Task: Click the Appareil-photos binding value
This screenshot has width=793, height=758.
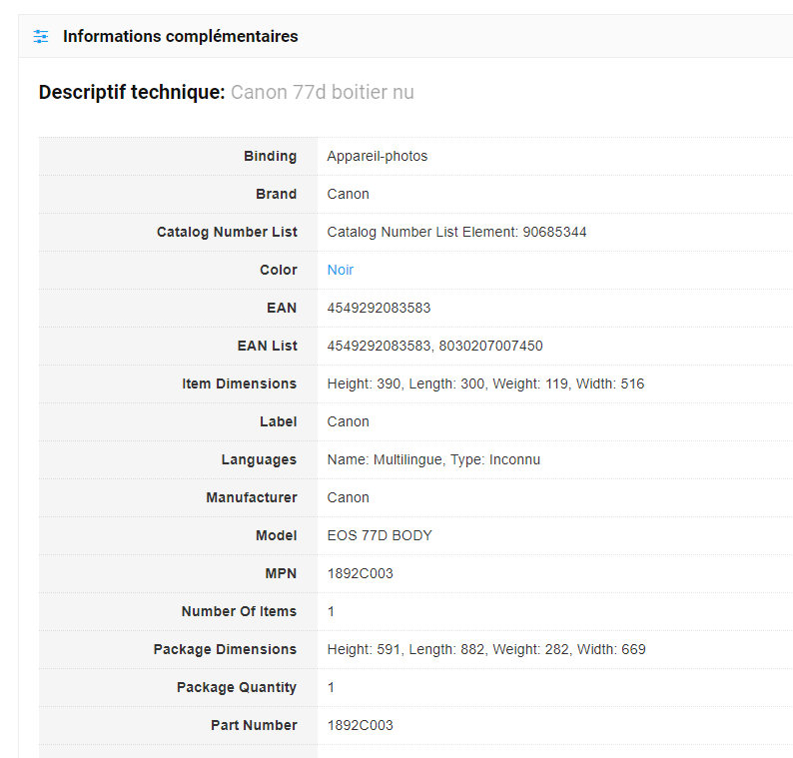Action: click(377, 156)
